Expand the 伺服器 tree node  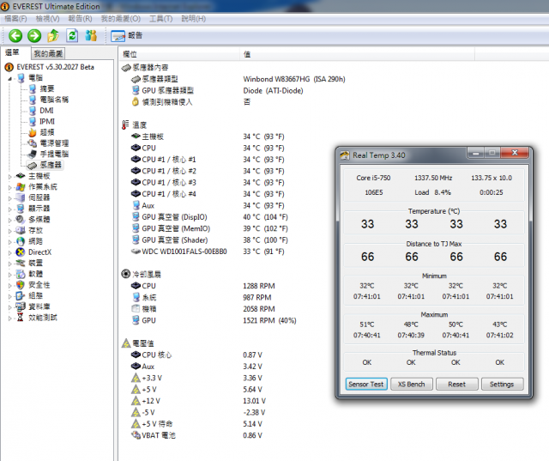point(9,198)
